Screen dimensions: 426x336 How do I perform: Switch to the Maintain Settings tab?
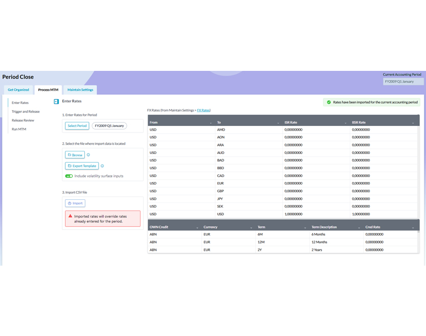coord(80,90)
